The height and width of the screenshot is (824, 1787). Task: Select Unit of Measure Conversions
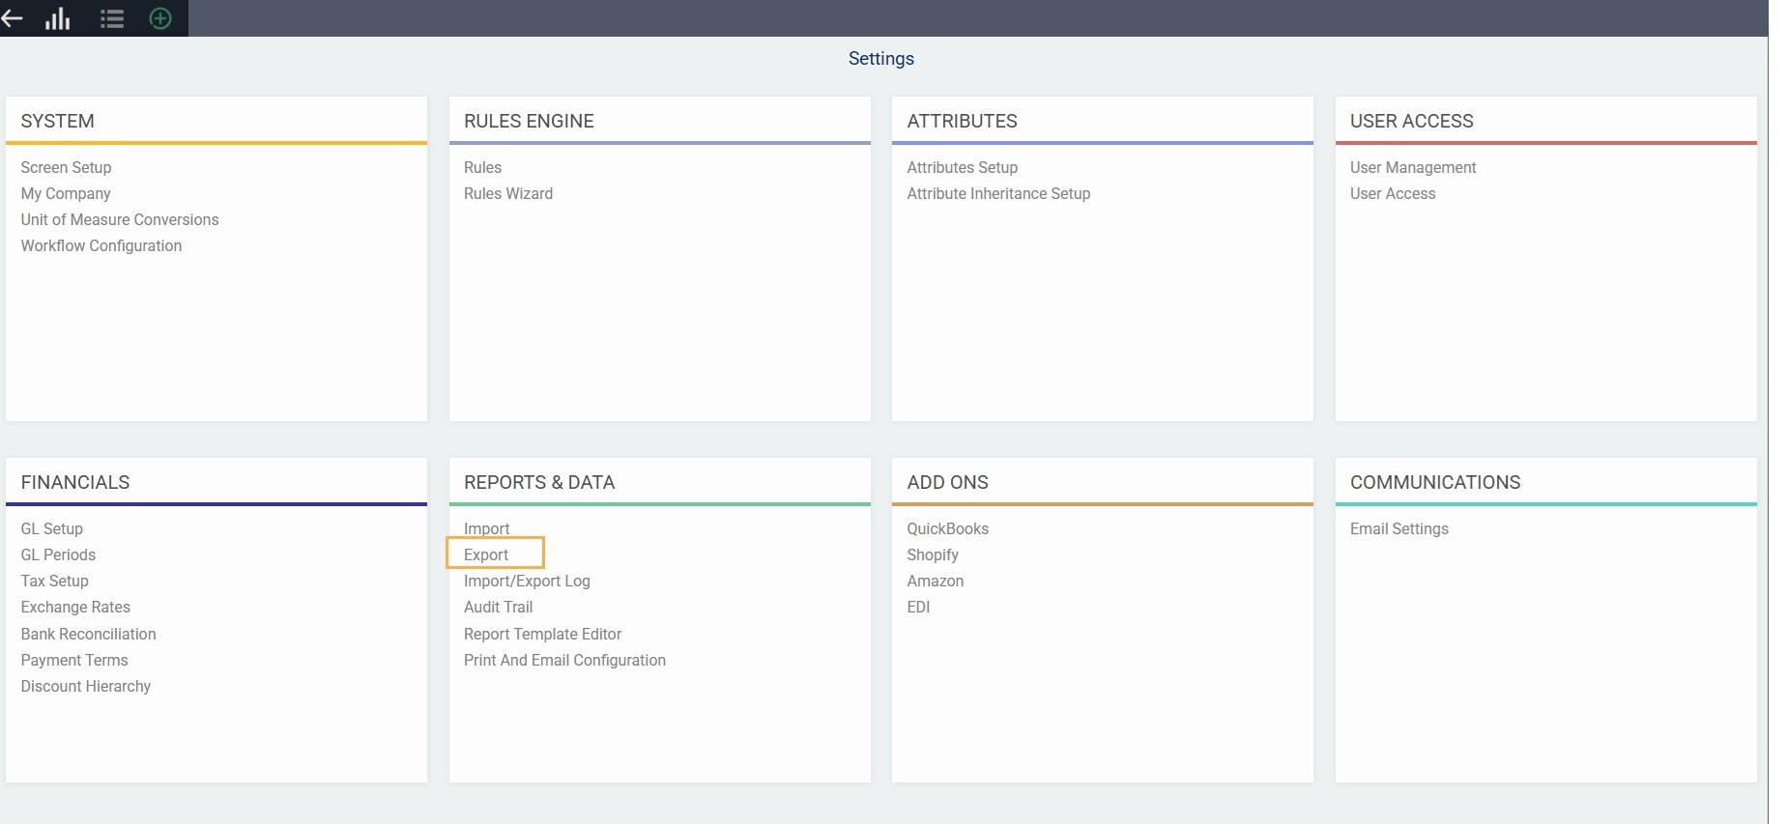point(120,219)
